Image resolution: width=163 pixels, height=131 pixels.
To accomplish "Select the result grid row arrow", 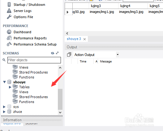I will pyautogui.click(x=67, y=12).
